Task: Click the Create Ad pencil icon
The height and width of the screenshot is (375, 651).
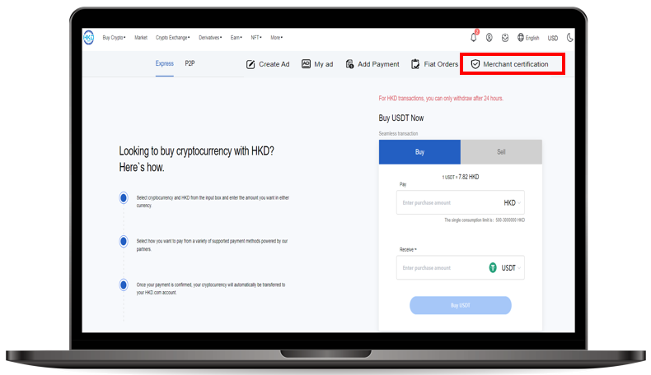Action: point(251,64)
